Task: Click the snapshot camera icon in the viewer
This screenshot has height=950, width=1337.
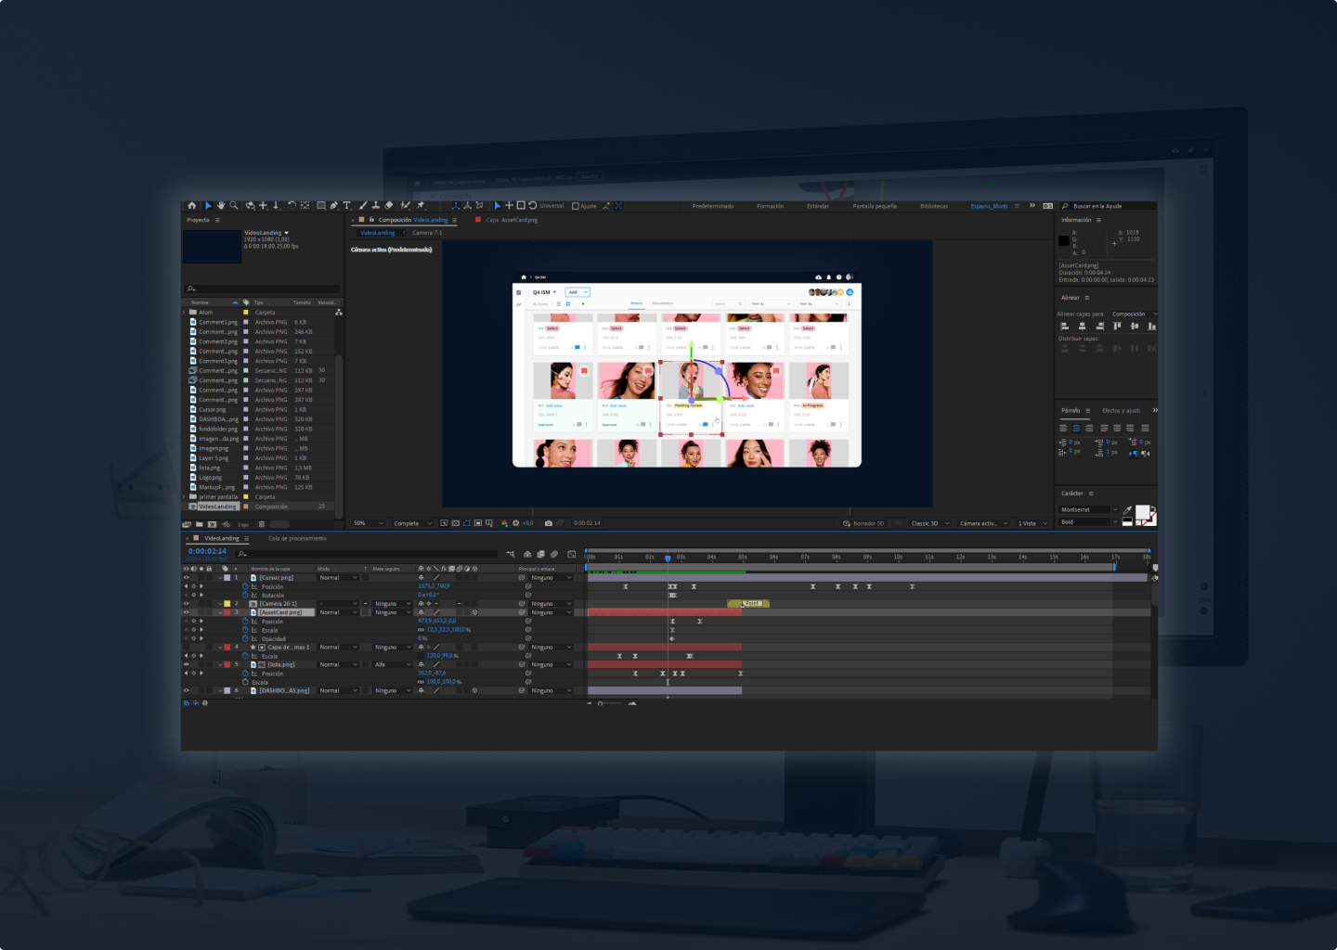Action: [549, 523]
